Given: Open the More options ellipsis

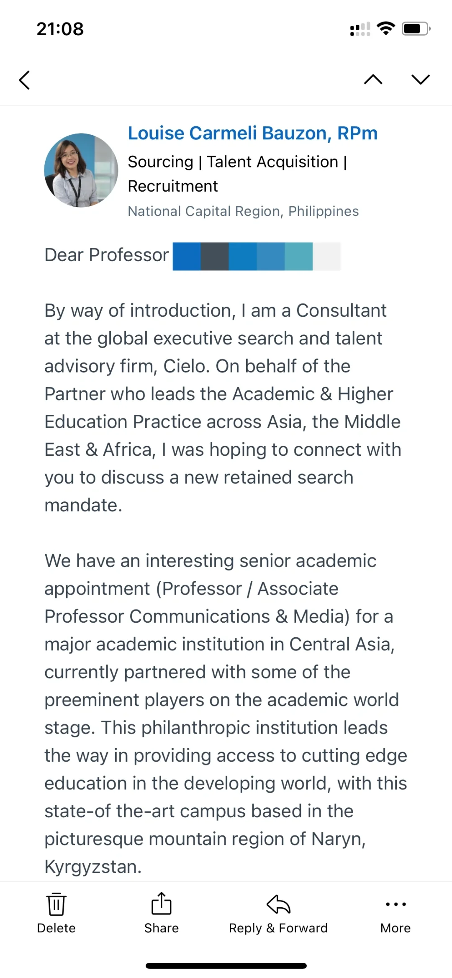Looking at the screenshot, I should point(395,904).
